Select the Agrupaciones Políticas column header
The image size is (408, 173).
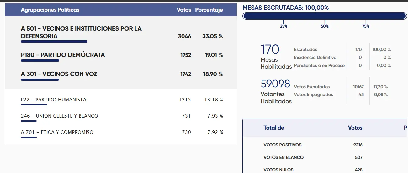click(x=50, y=10)
